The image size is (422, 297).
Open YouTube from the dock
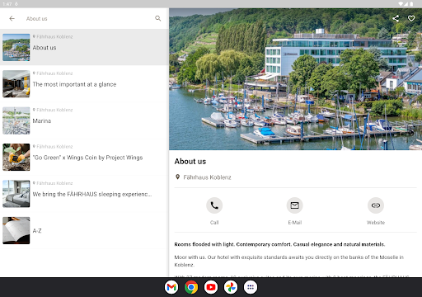click(211, 287)
